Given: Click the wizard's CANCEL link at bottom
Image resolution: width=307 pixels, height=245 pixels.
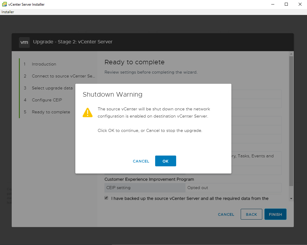Looking at the screenshot, I should [x=226, y=214].
